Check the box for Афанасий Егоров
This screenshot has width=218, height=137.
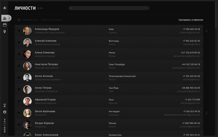point(19,101)
